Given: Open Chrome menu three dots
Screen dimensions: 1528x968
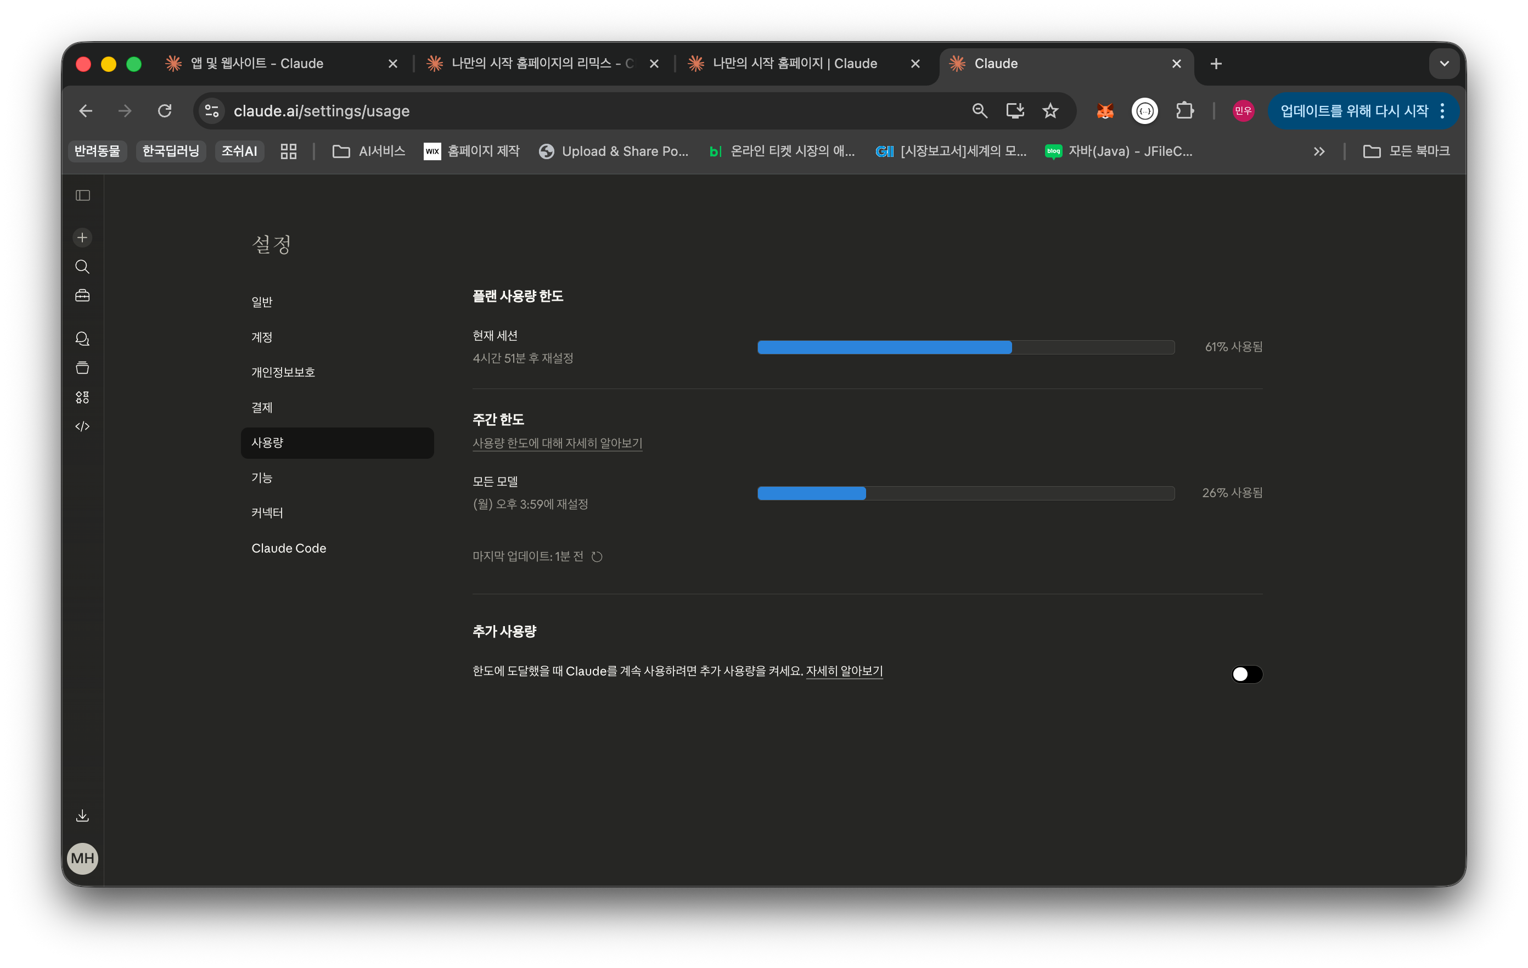Looking at the screenshot, I should [x=1442, y=111].
